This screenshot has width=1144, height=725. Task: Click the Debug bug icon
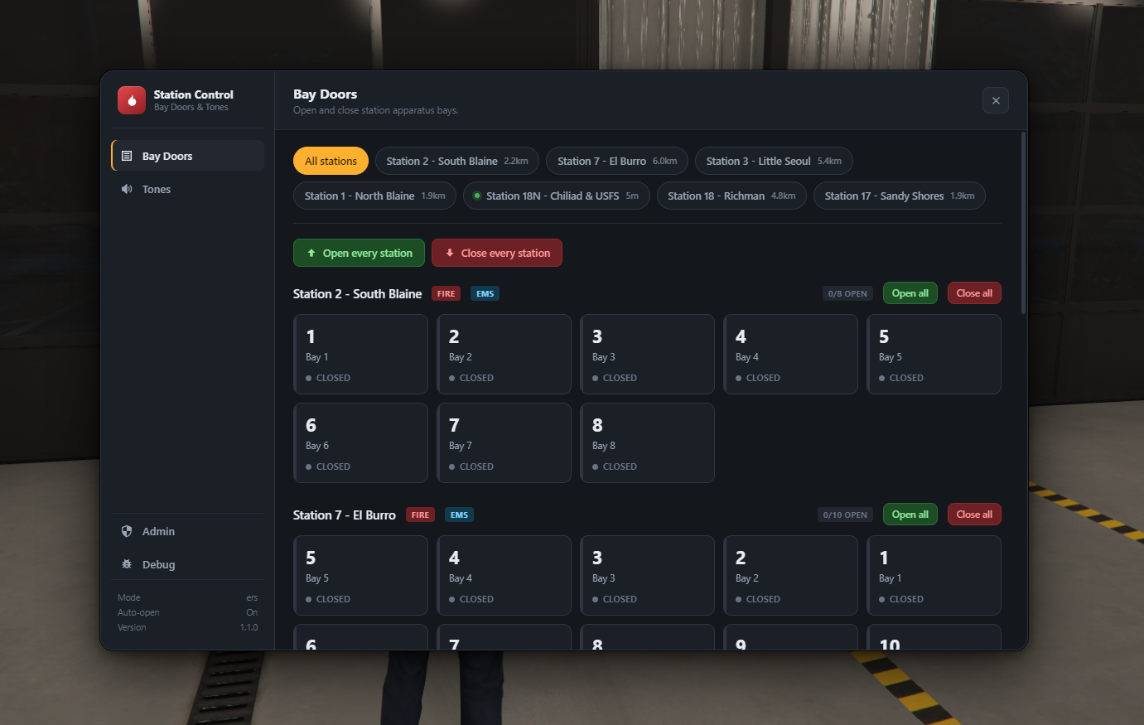click(127, 564)
